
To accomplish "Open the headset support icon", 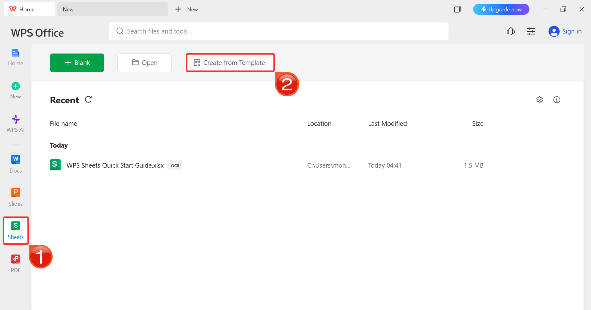I will pyautogui.click(x=510, y=31).
